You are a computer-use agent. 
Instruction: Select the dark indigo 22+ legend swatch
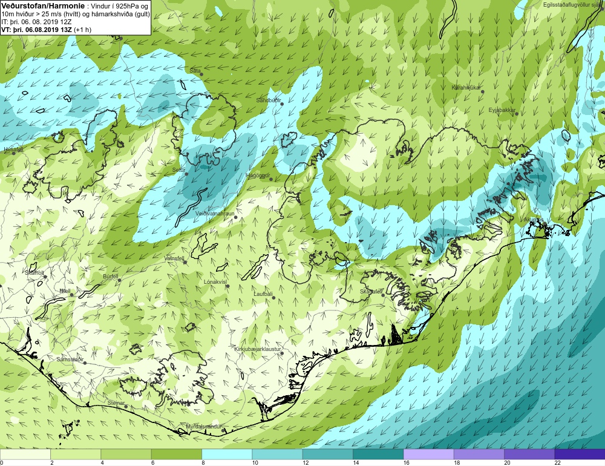click(x=580, y=454)
